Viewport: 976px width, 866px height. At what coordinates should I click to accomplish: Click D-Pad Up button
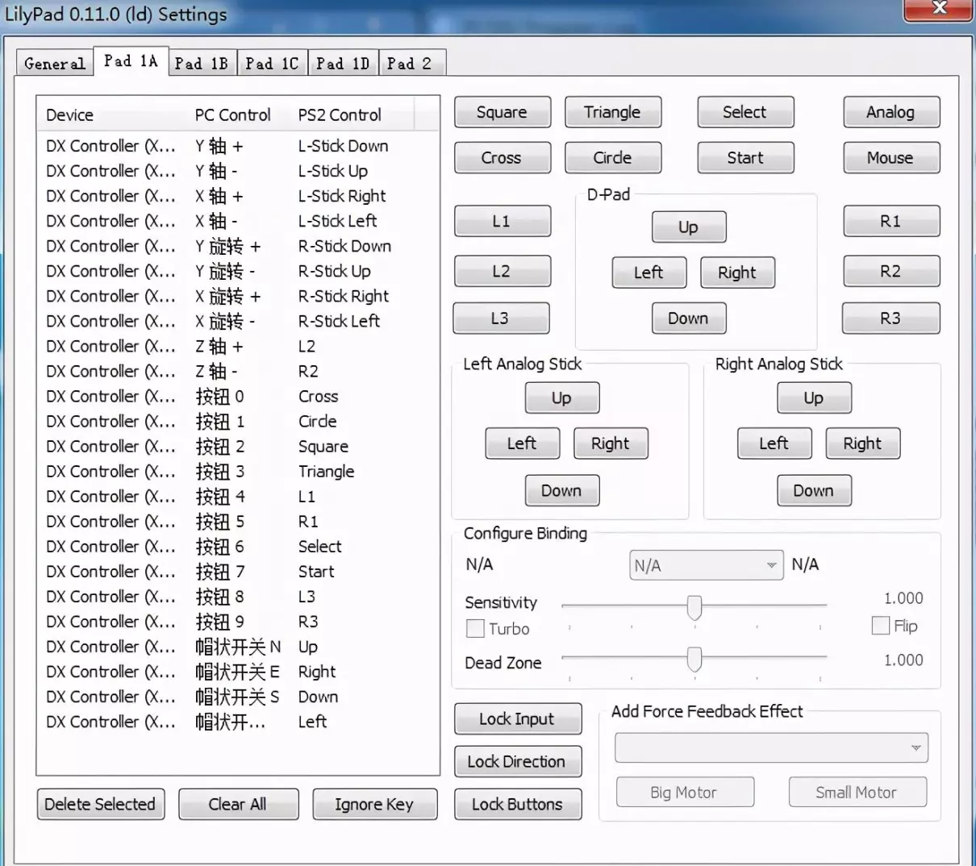(x=689, y=227)
